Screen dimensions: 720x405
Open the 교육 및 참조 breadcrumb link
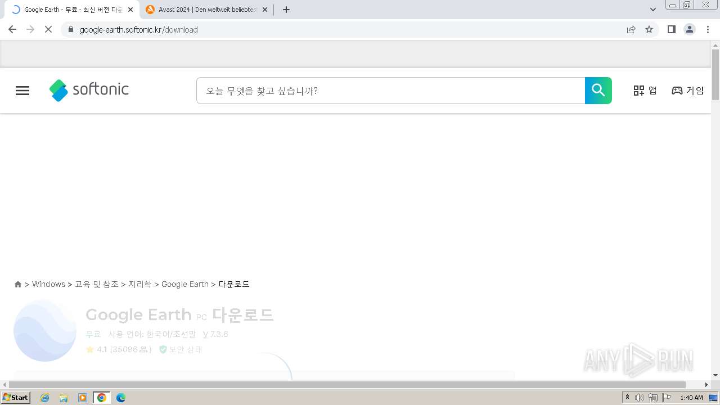[x=97, y=284]
